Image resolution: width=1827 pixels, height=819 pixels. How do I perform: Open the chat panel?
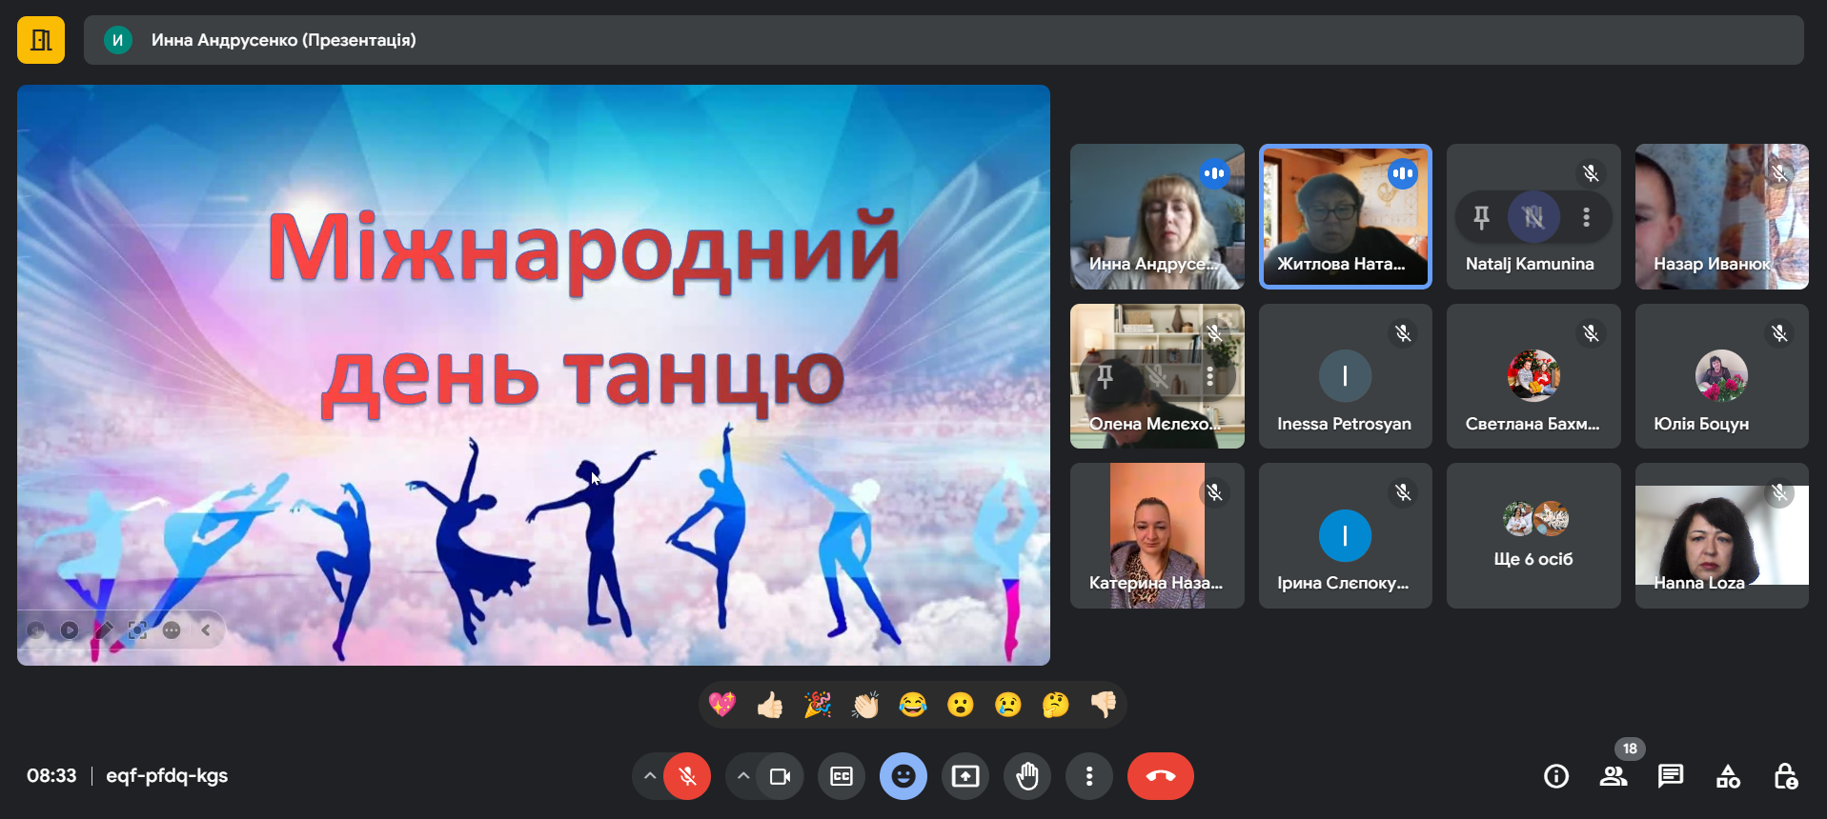tap(1670, 776)
